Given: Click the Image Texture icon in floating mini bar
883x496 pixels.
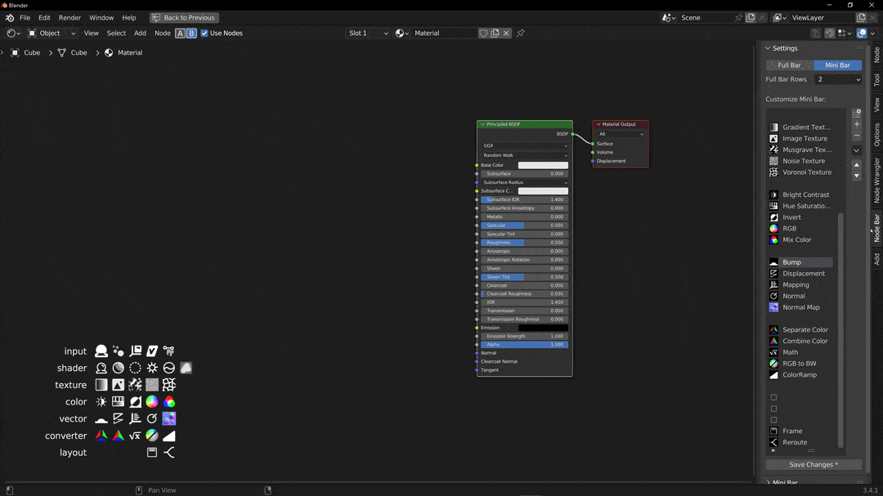Looking at the screenshot, I should click(x=119, y=385).
